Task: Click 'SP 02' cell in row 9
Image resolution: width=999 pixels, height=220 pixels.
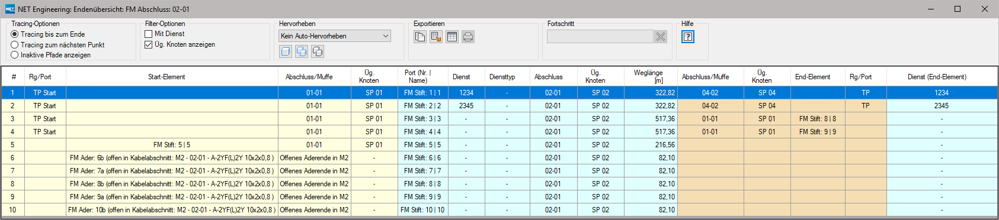Action: pyautogui.click(x=600, y=197)
